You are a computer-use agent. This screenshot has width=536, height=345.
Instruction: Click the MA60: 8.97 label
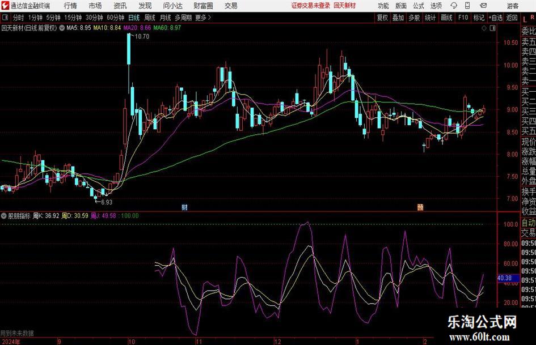(x=167, y=28)
